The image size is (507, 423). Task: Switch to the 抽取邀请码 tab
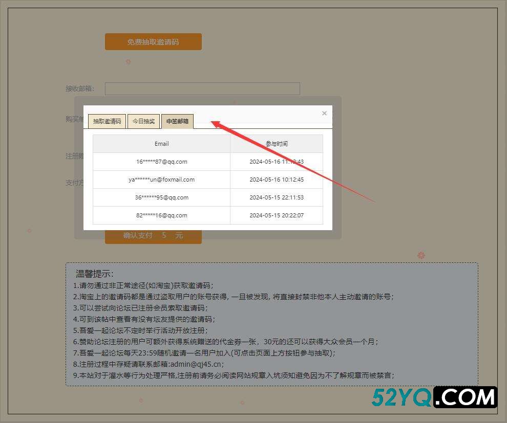click(x=107, y=122)
